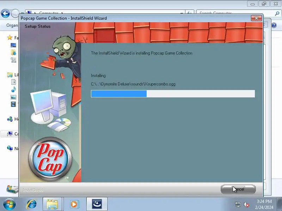Click the installing file path text
This screenshot has width=282, height=211.
[x=133, y=84]
